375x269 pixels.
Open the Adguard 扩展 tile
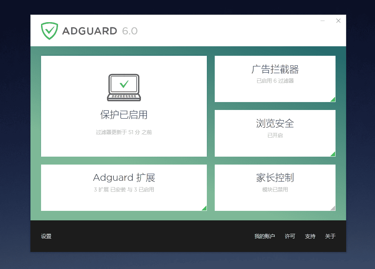coord(124,188)
